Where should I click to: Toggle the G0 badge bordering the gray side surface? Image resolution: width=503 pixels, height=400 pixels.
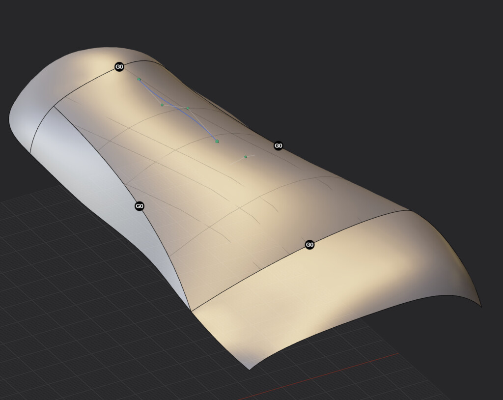coord(139,206)
